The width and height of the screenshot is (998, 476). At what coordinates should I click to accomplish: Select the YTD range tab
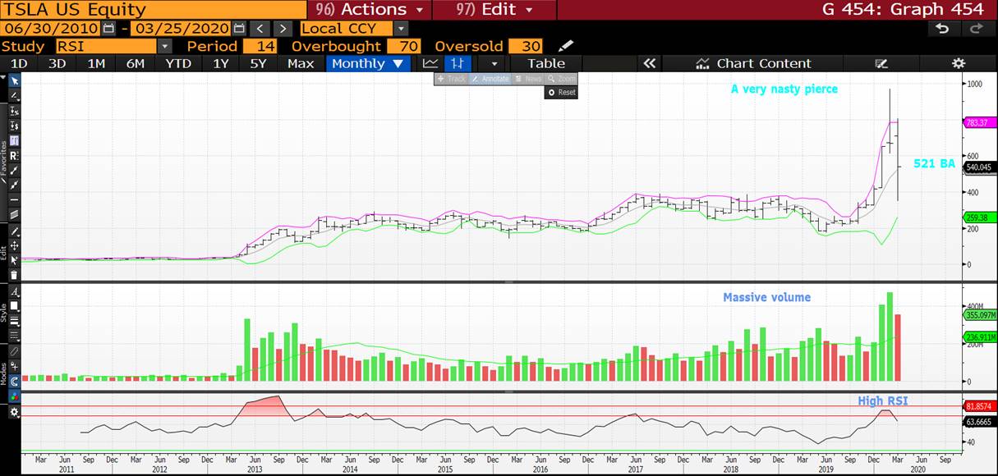point(178,63)
